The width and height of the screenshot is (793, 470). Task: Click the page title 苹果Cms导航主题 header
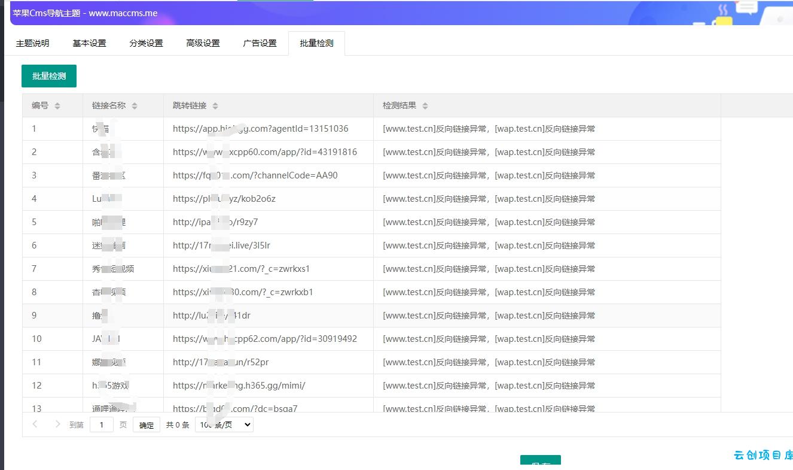pyautogui.click(x=85, y=13)
